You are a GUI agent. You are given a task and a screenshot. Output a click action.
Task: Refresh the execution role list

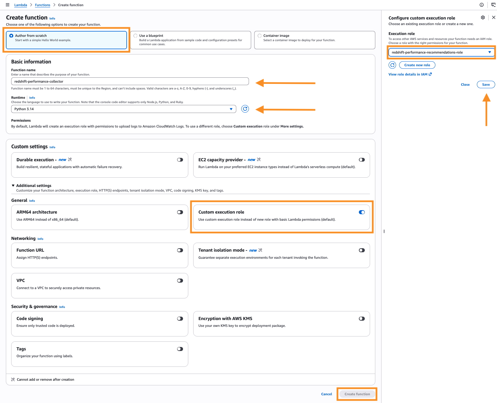tap(392, 65)
